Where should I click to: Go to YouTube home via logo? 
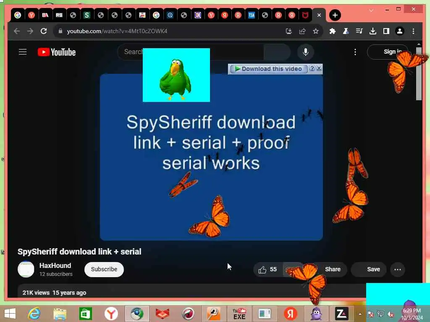(57, 52)
